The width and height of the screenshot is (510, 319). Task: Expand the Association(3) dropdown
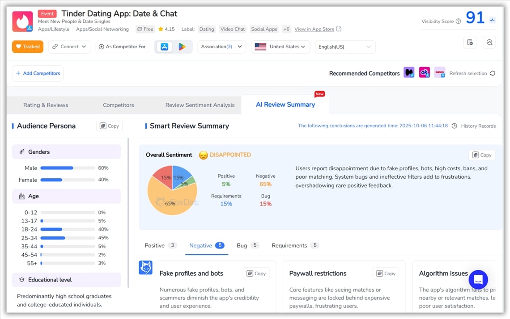(x=221, y=46)
